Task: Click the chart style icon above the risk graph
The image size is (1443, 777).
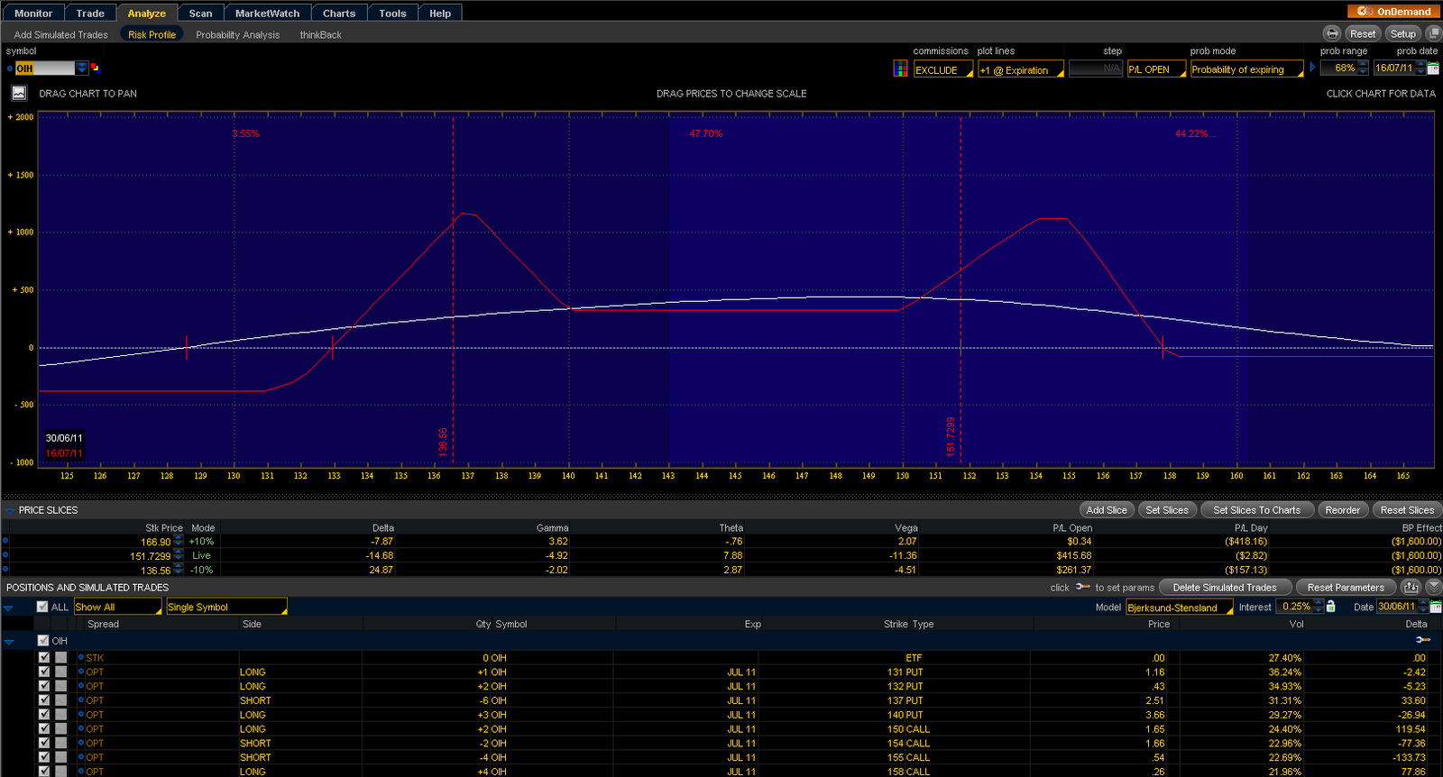Action: coord(19,93)
